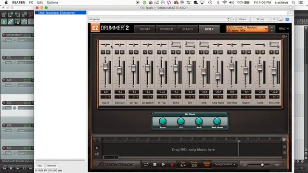Viewport: 308px width, 173px height.
Task: Click the Remove FX button
Action: tap(51, 165)
